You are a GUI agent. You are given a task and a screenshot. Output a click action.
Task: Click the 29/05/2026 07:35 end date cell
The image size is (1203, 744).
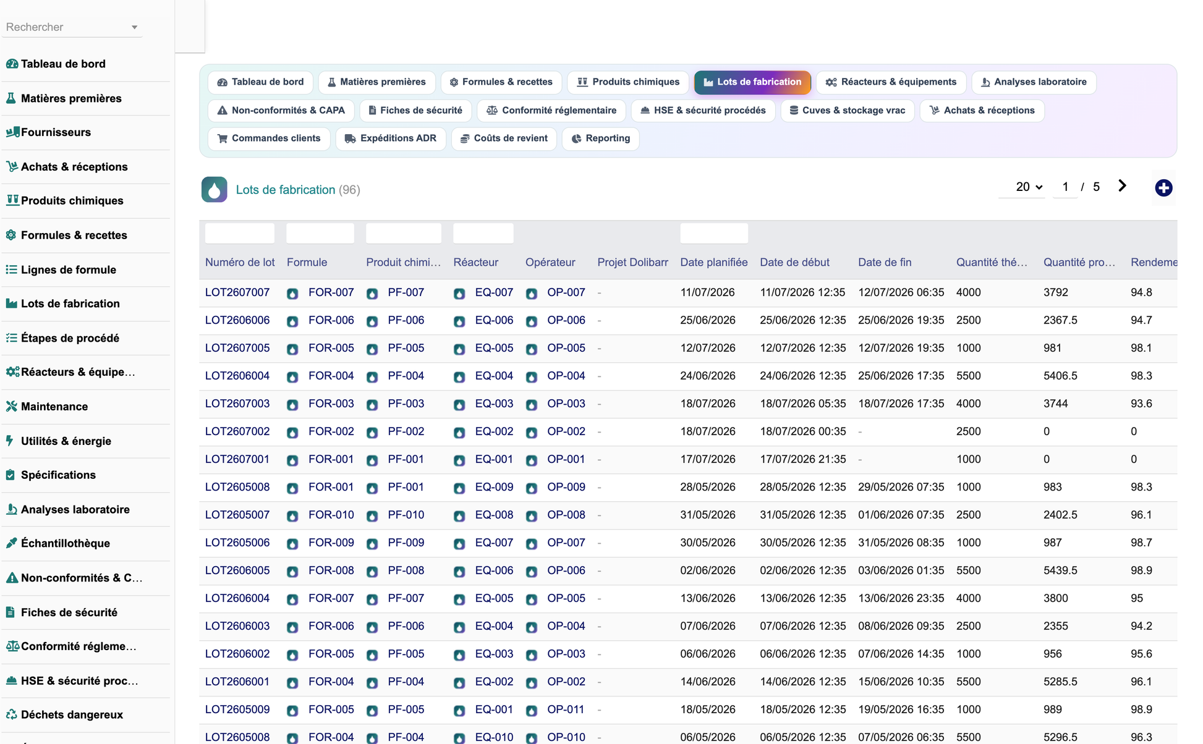[901, 487]
